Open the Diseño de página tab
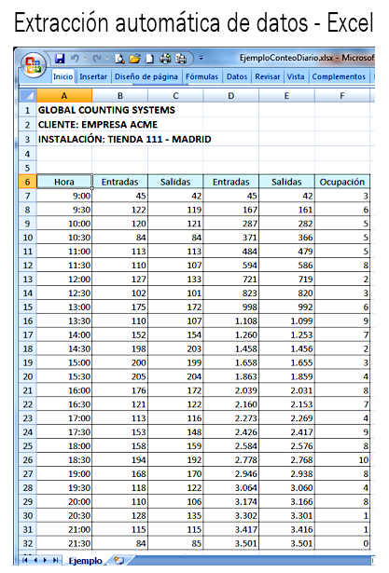 [x=146, y=76]
